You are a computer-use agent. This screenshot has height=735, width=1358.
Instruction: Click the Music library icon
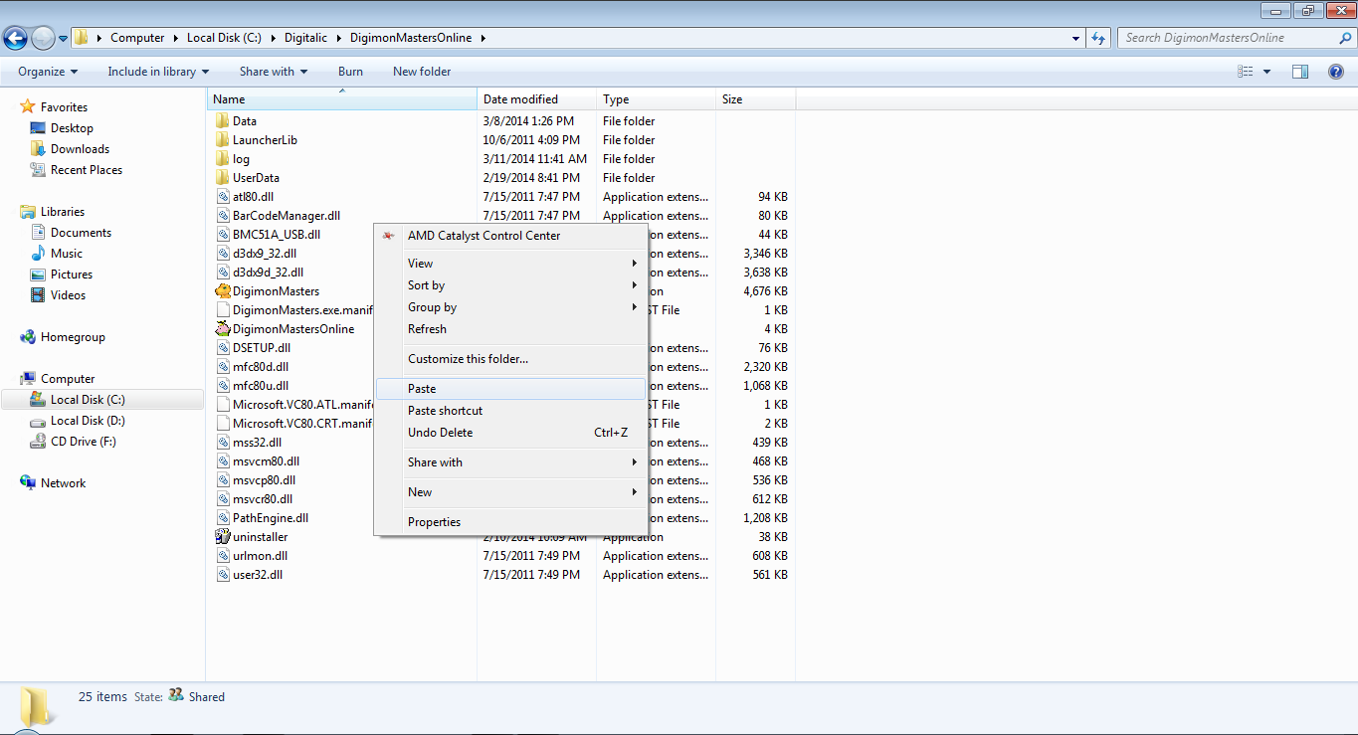pyautogui.click(x=38, y=254)
